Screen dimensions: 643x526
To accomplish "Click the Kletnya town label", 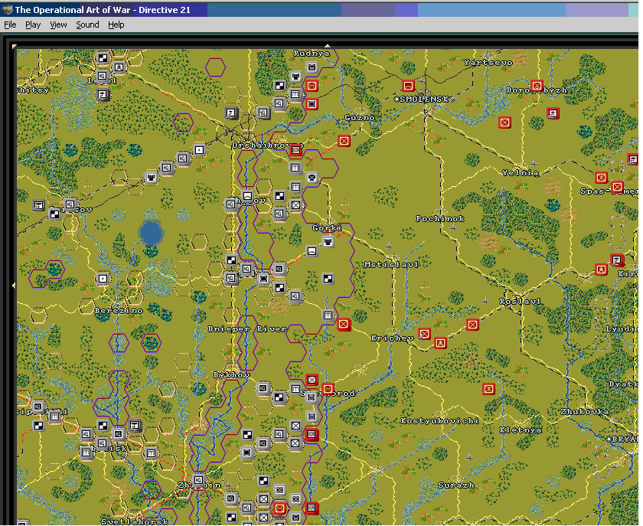I will 521,430.
